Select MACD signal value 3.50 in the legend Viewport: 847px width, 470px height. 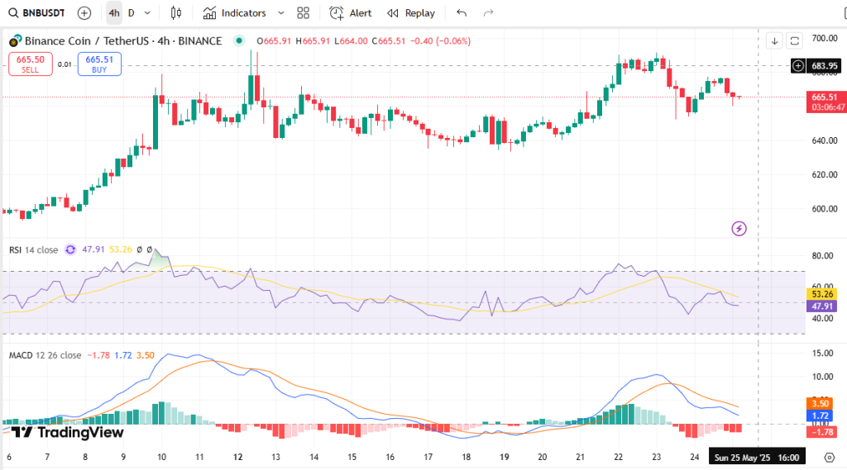(146, 356)
